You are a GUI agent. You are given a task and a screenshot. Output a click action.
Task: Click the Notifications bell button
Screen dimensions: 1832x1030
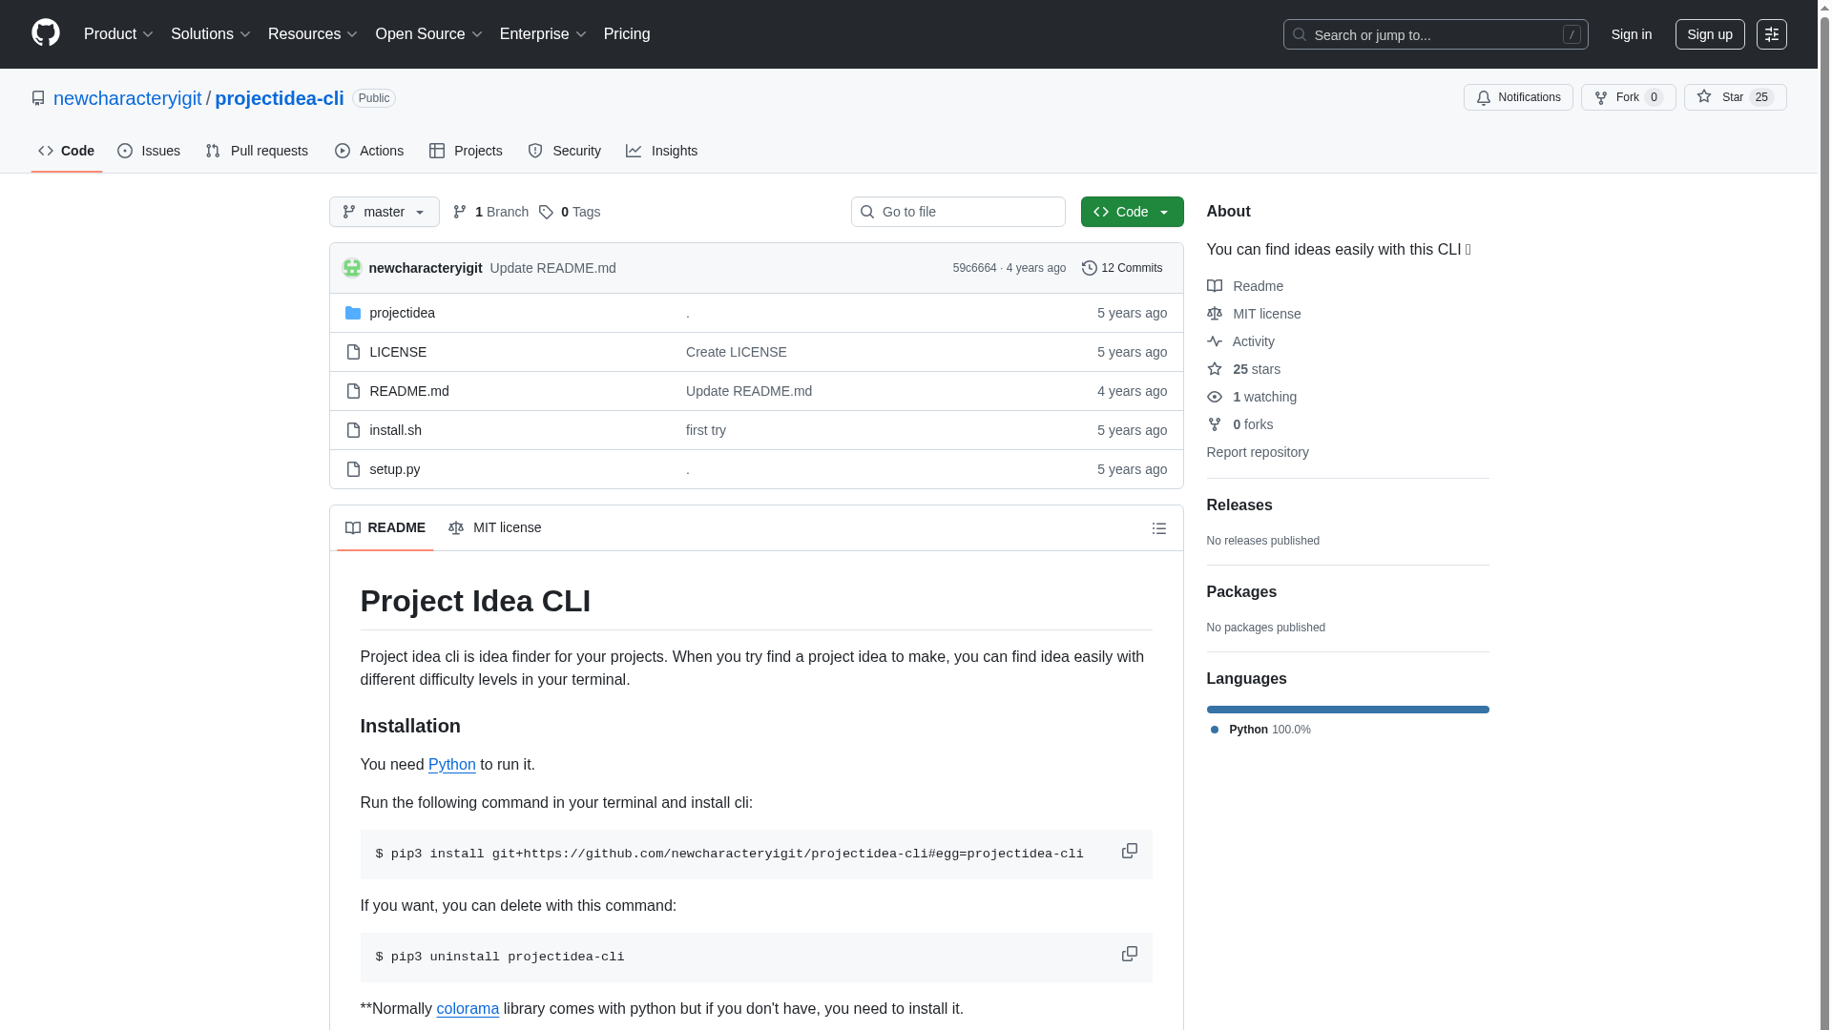point(1517,97)
